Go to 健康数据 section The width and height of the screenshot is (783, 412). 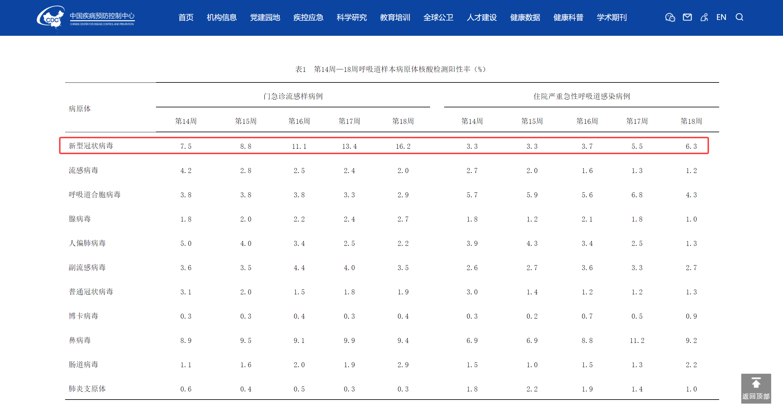pyautogui.click(x=525, y=17)
